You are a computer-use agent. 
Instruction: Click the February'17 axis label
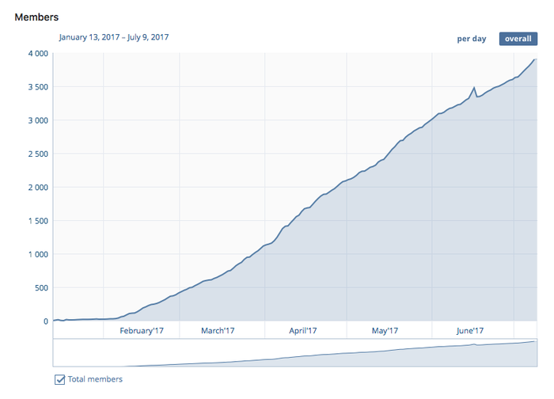pyautogui.click(x=142, y=331)
